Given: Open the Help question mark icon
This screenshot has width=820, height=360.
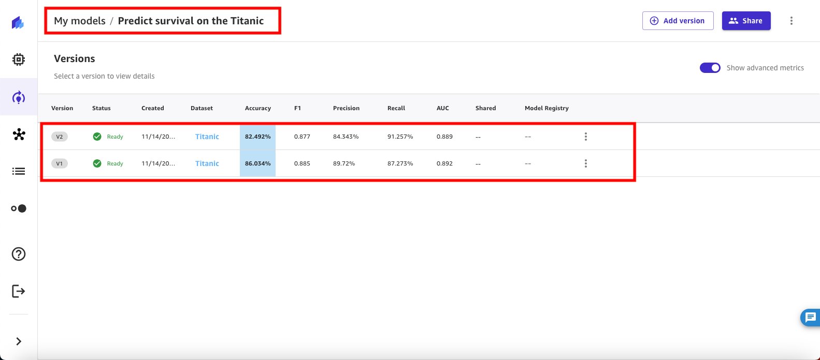Looking at the screenshot, I should (x=19, y=254).
